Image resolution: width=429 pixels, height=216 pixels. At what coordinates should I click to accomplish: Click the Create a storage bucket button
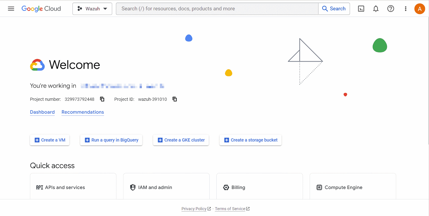[250, 140]
